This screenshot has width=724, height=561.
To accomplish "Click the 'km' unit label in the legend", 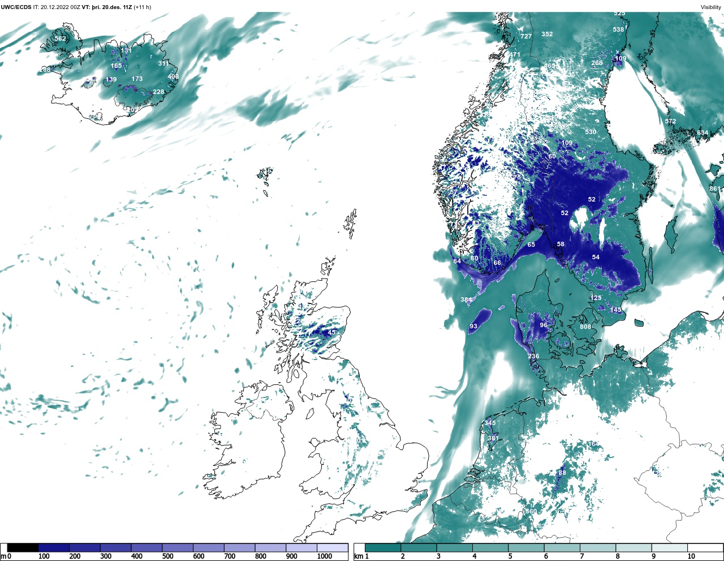I will 358,556.
